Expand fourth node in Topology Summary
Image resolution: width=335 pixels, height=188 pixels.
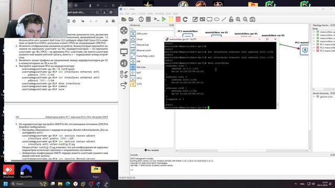click(314, 41)
